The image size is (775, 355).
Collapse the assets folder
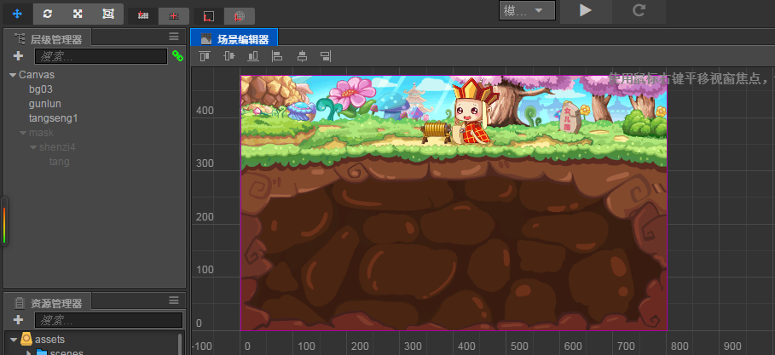(14, 340)
